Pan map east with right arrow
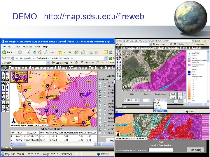The image size is (210, 157). coord(7,91)
